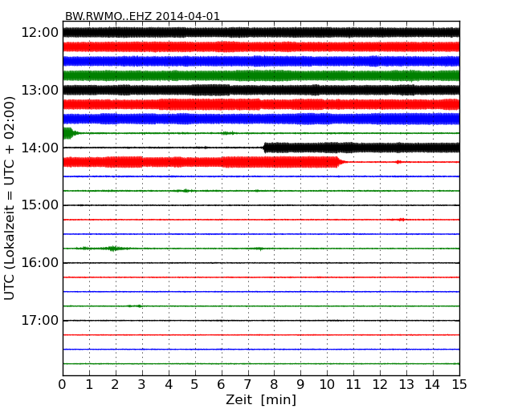Click the 15:00 time label
522x417 pixels.
point(40,205)
